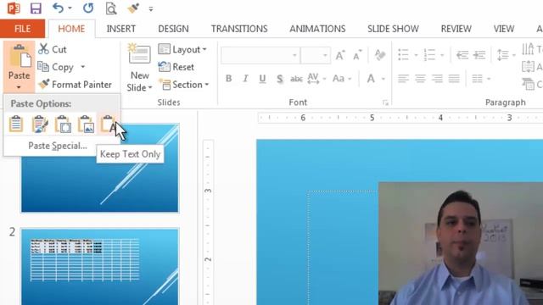Open Customize Quick Access Toolbar dropdown
The height and width of the screenshot is (305, 543).
[151, 9]
